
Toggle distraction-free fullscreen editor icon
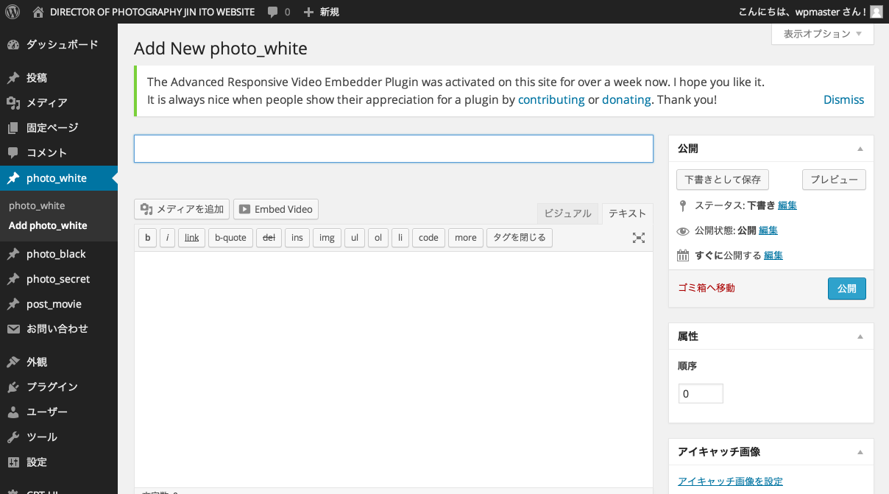(639, 238)
